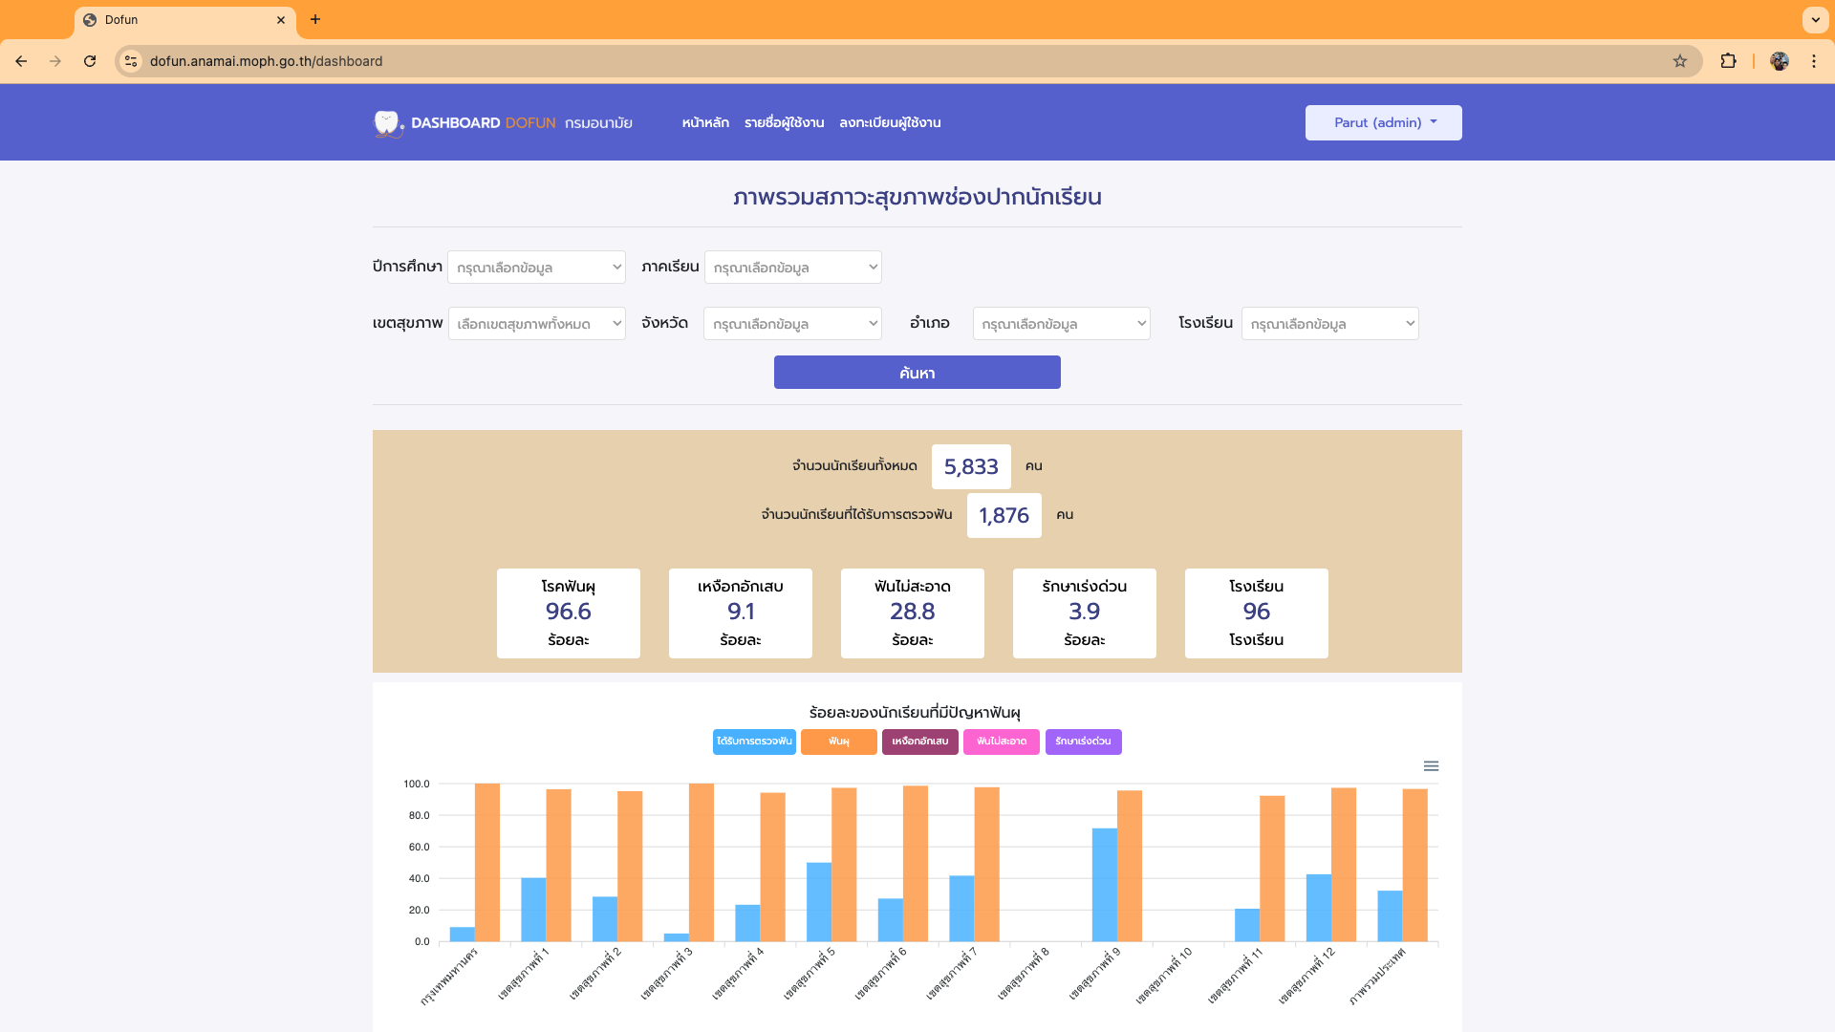Screen dimensions: 1835x1032
Task: Click the 5,833 total students value
Action: (x=971, y=467)
